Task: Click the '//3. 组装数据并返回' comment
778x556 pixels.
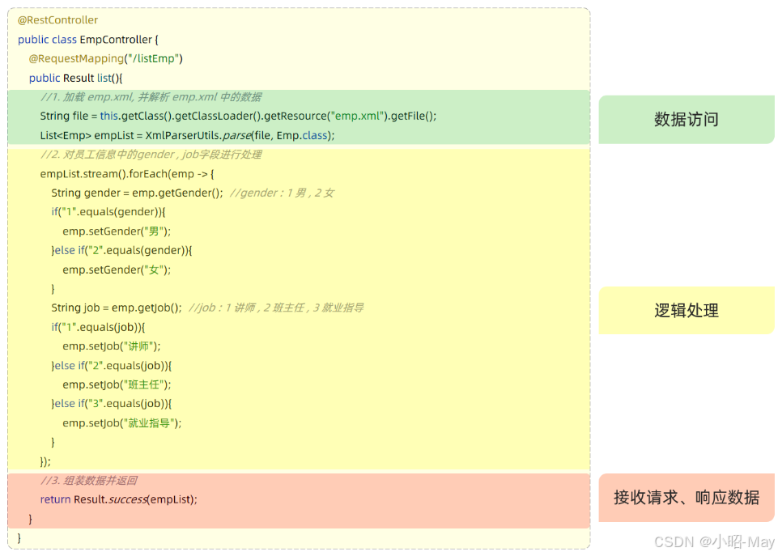Action: [89, 481]
